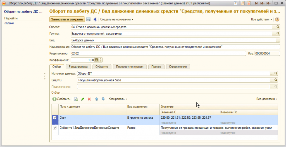Edit filter row using green pencil icon
Viewport: 286px width, 147px height.
coord(82,99)
